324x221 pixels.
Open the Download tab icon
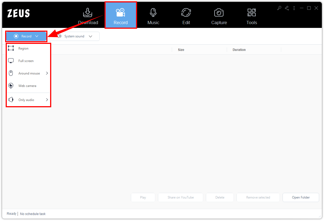88,12
